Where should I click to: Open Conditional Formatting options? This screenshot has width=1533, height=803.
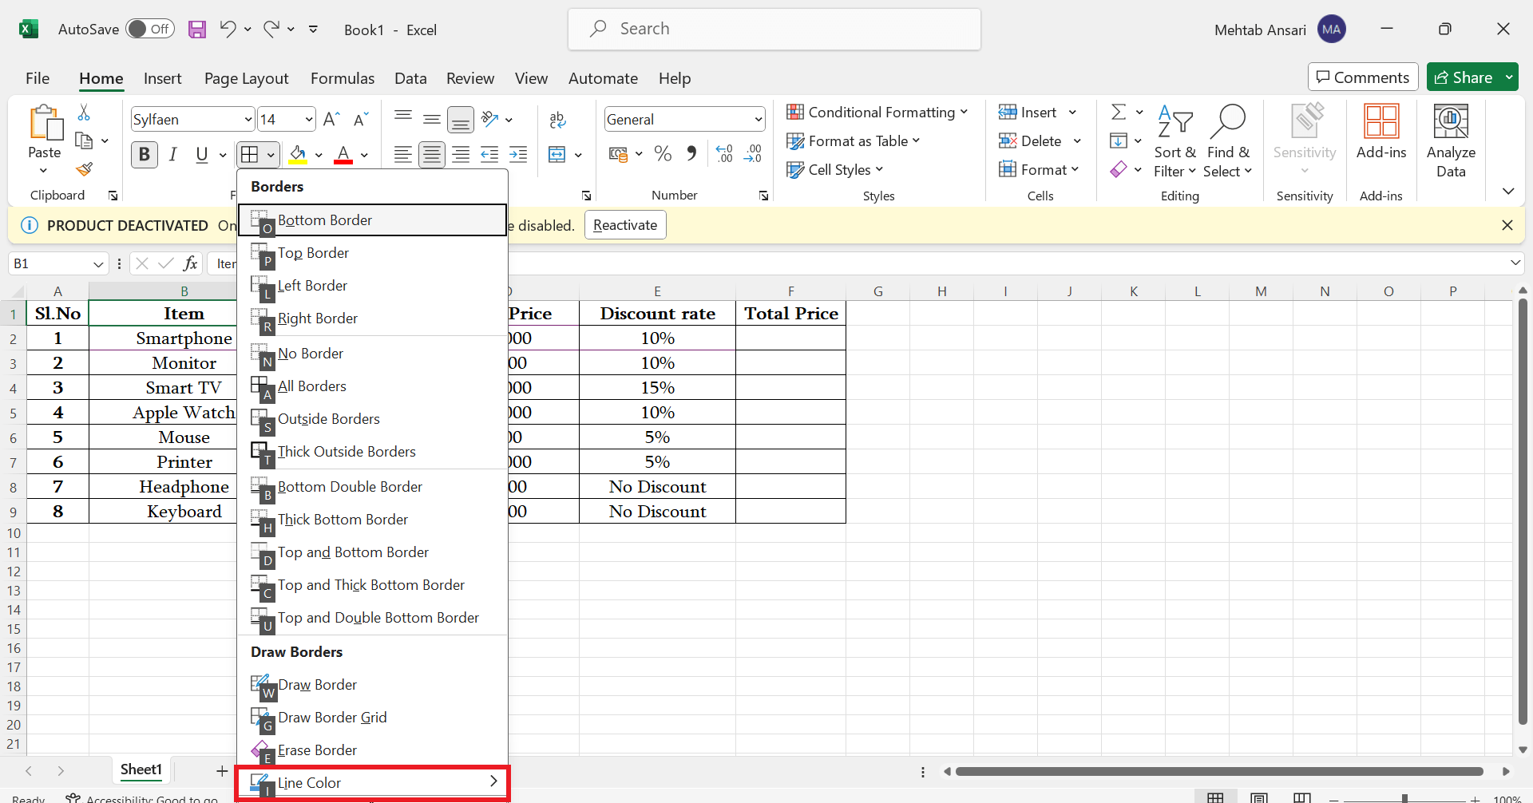coord(878,112)
